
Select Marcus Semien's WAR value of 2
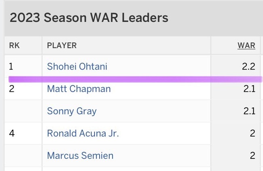point(252,156)
